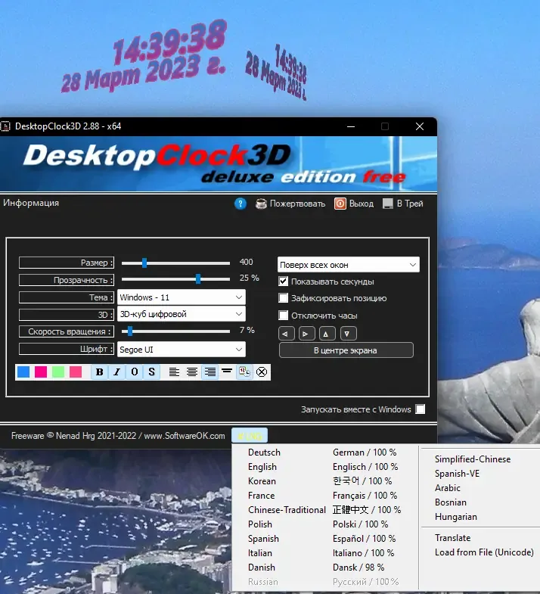Enable Запускать вместе с Windows checkbox
The height and width of the screenshot is (594, 540).
click(x=421, y=409)
